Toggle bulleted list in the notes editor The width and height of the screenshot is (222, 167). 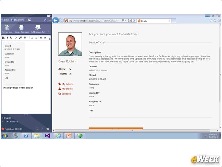coord(32,38)
